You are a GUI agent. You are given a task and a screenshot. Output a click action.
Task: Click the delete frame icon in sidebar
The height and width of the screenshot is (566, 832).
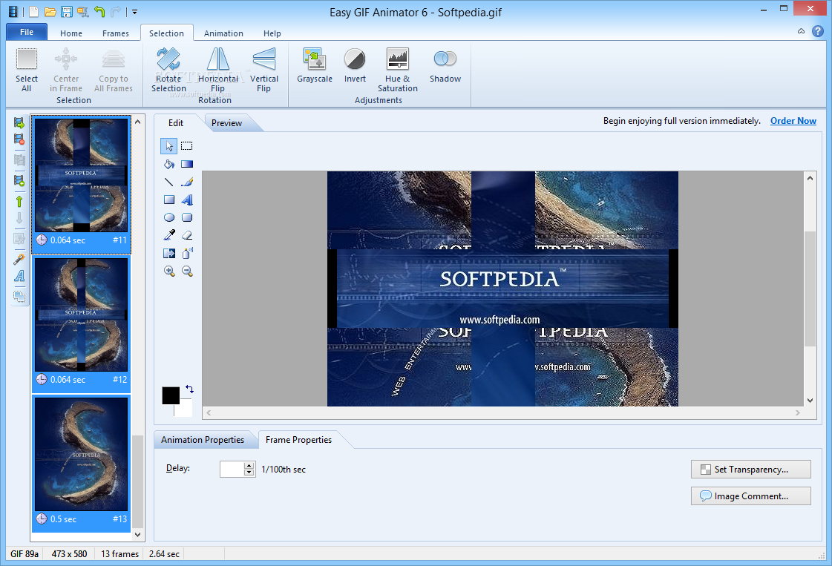pos(19,139)
